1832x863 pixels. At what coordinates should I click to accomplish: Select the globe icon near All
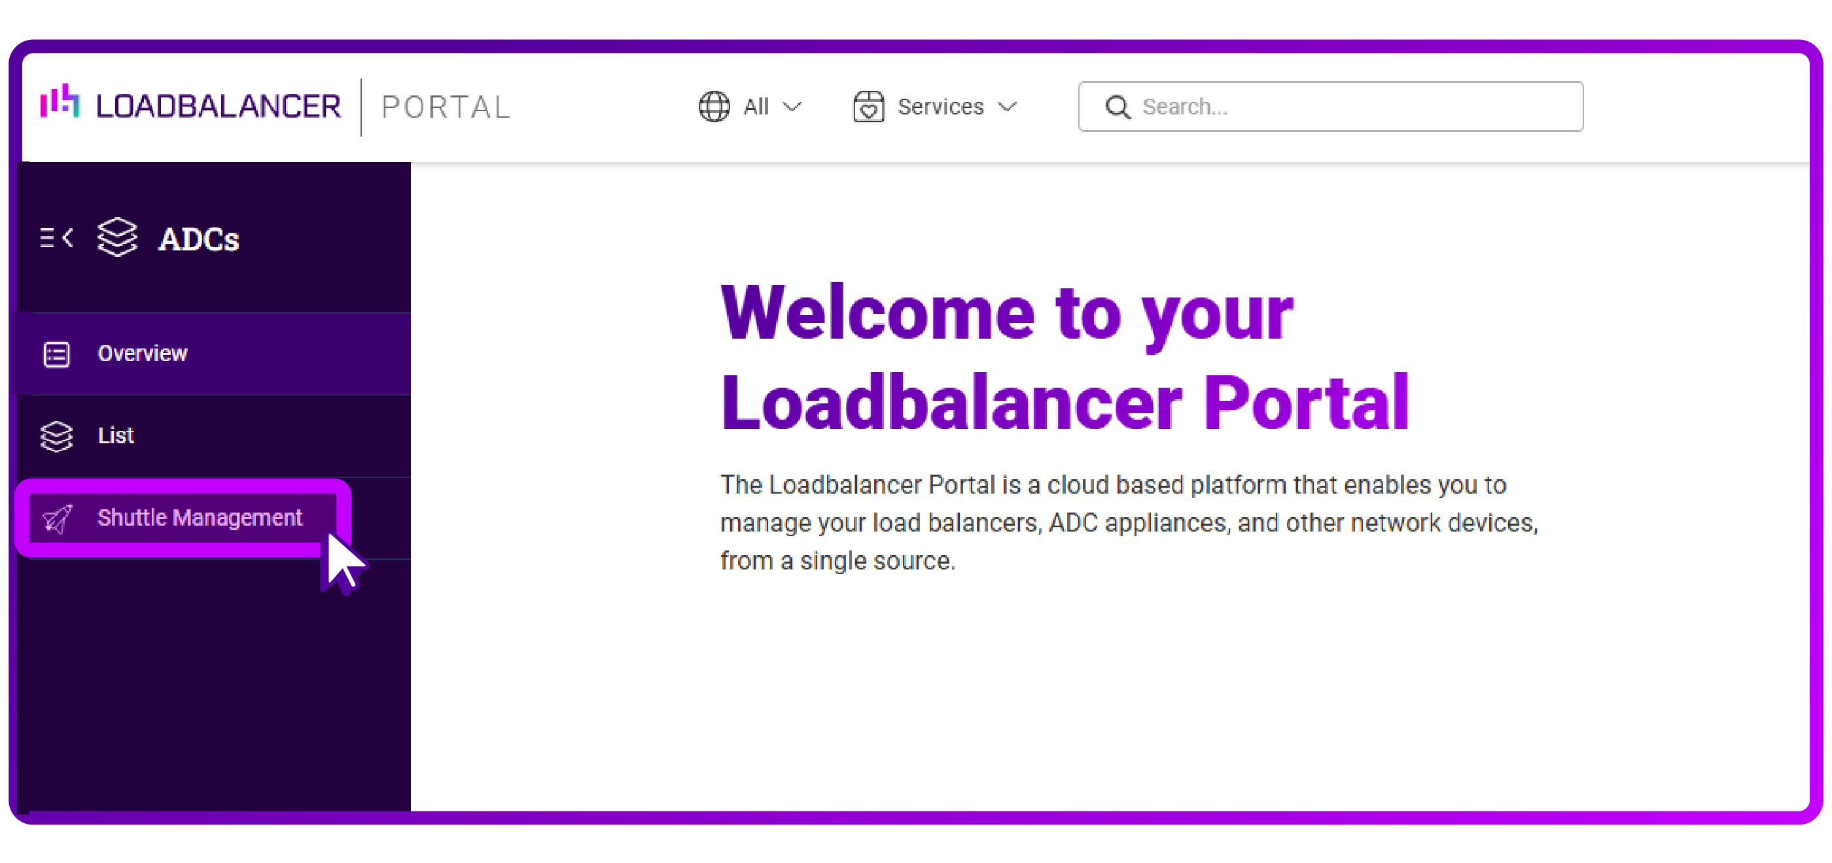(x=713, y=107)
